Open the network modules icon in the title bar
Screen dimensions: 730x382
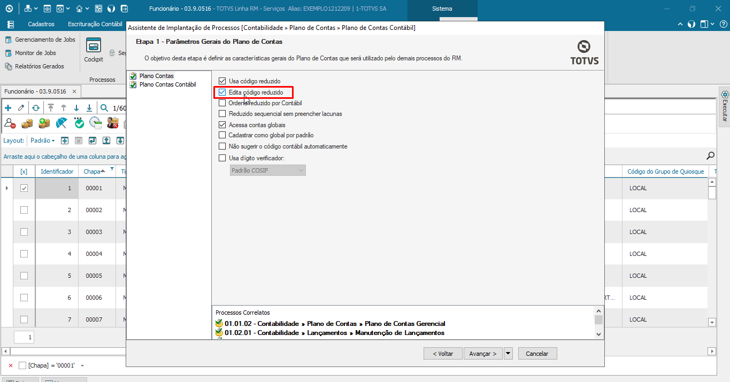pos(27,9)
